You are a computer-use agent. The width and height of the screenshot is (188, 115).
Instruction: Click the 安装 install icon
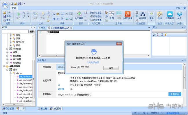pos(43,16)
